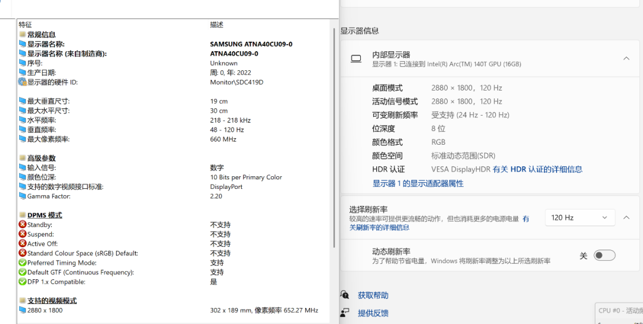The width and height of the screenshot is (643, 324).
Task: Click the 48 - 120 Hz value
Action: click(227, 130)
